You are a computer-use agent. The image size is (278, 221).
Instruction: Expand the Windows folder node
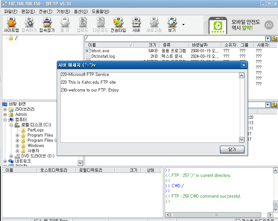[17, 146]
